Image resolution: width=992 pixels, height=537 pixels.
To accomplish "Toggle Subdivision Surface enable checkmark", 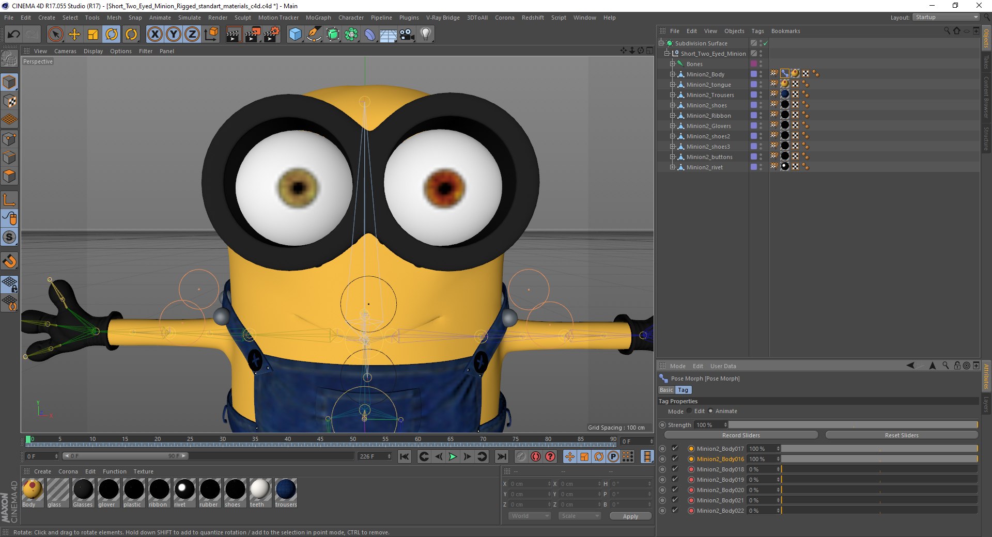I will (x=766, y=43).
